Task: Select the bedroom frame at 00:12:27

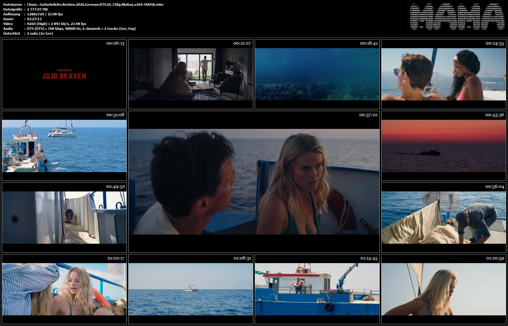Action: coord(191,74)
